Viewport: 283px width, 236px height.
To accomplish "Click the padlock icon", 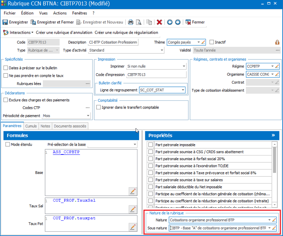I will (x=277, y=42).
